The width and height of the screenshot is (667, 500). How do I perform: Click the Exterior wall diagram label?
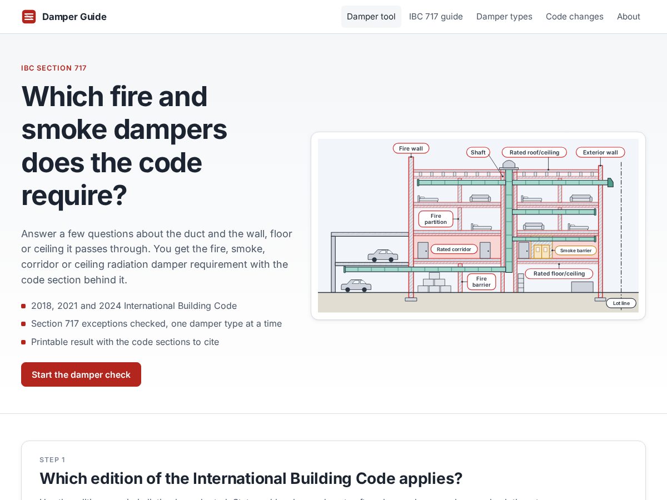pos(600,152)
